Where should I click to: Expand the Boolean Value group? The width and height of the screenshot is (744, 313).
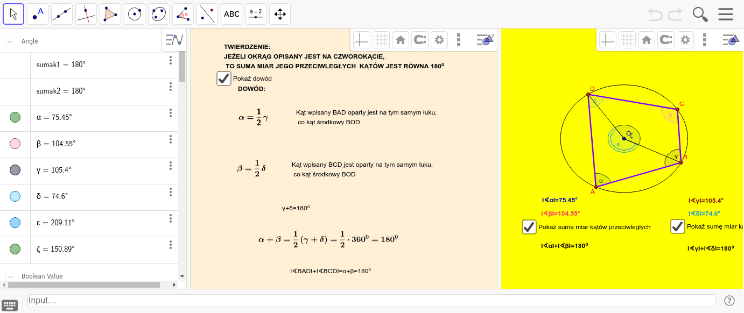coord(10,276)
